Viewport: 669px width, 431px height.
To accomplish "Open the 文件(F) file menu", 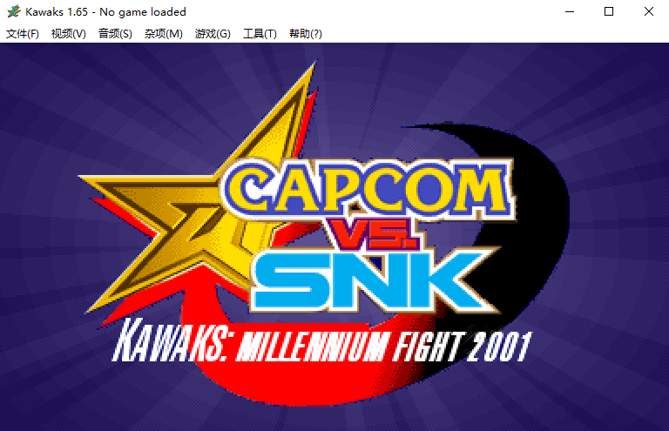I will pos(23,34).
